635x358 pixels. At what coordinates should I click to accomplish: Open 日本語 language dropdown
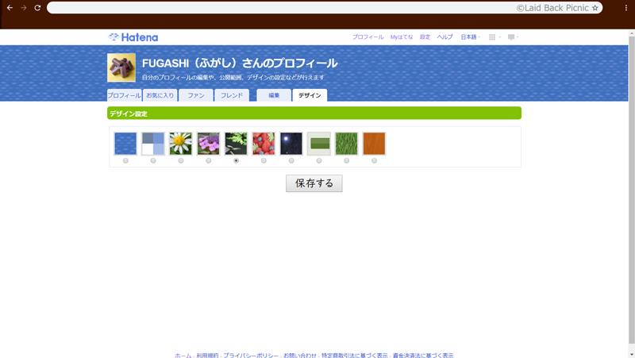point(470,37)
